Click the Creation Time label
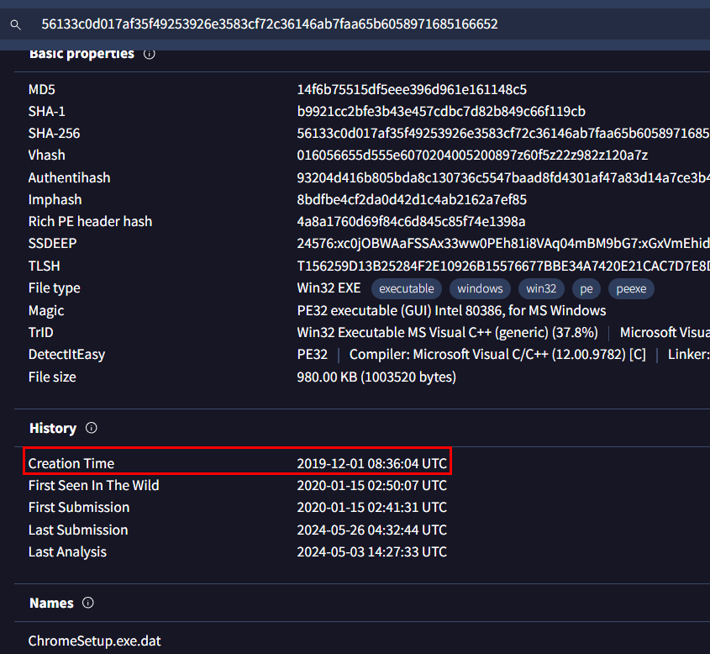Screen dimensions: 710x654 tap(71, 463)
